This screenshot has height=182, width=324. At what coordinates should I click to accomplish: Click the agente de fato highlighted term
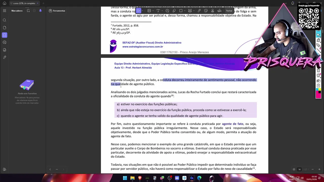[233, 124]
